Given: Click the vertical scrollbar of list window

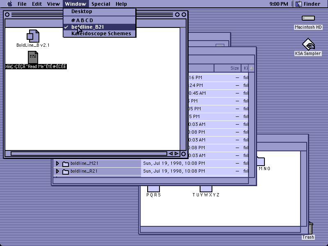Looking at the screenshot, I should [252, 125].
